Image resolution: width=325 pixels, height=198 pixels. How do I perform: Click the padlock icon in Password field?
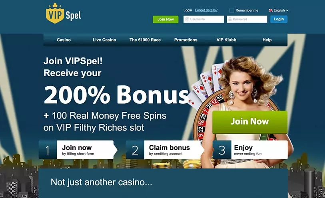tap(230, 19)
